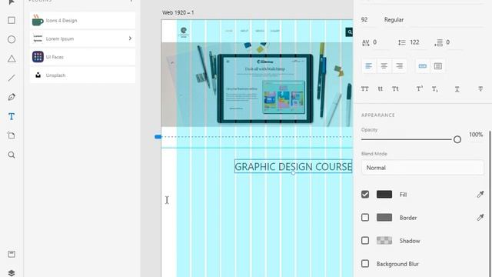Align text right
Image resolution: width=492 pixels, height=277 pixels.
pos(399,66)
